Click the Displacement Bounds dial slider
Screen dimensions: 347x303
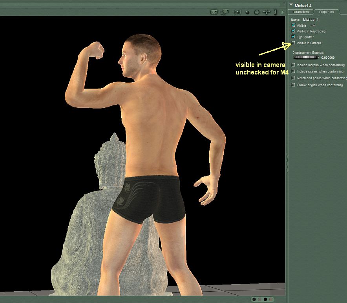tap(306, 57)
